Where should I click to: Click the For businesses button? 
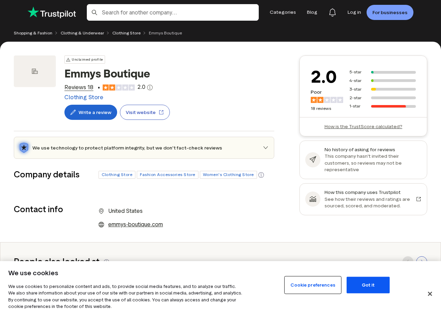click(390, 12)
